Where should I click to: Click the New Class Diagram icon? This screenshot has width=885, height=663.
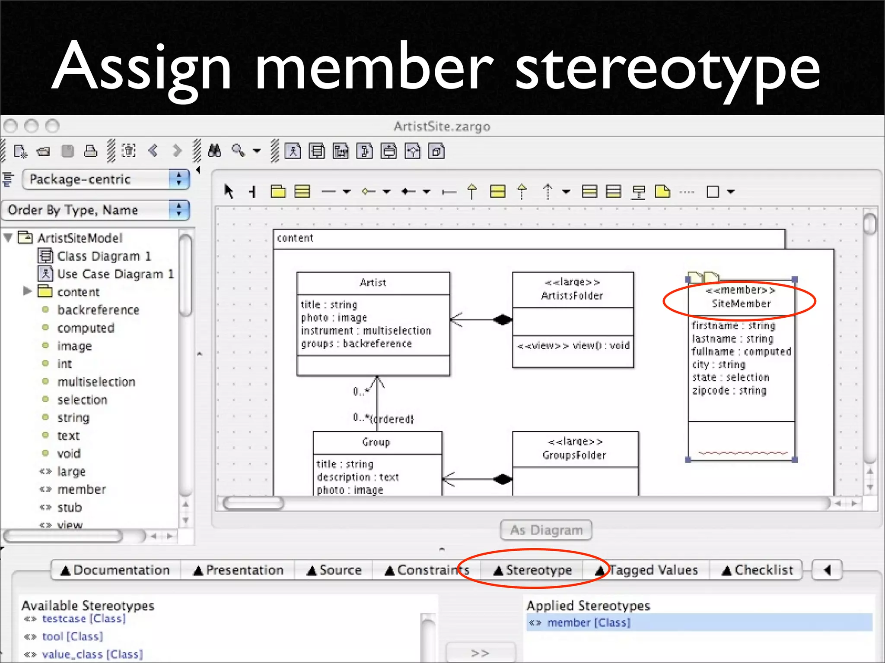click(x=317, y=151)
